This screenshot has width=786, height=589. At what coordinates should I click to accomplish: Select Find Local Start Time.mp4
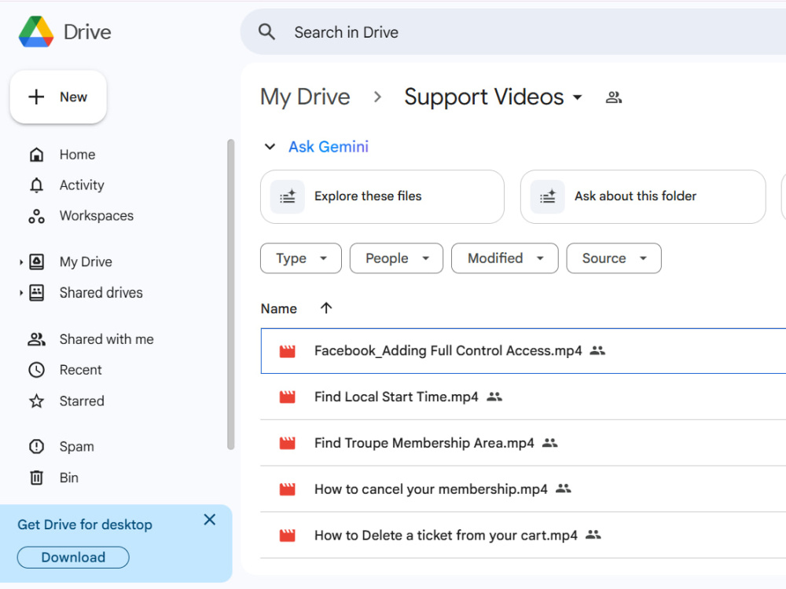point(523,397)
